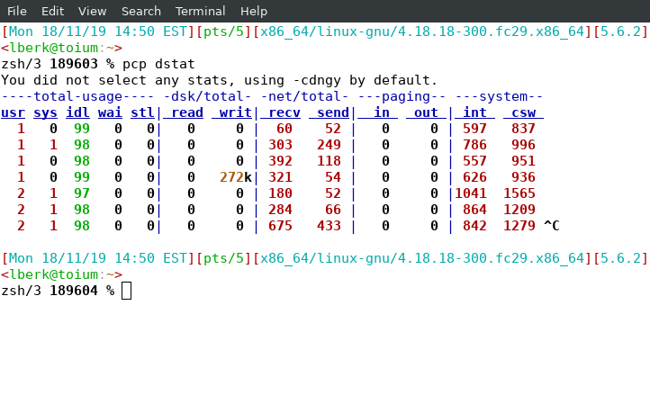Click the 'stl' column header
Screen dimensions: 650x413
pos(142,112)
